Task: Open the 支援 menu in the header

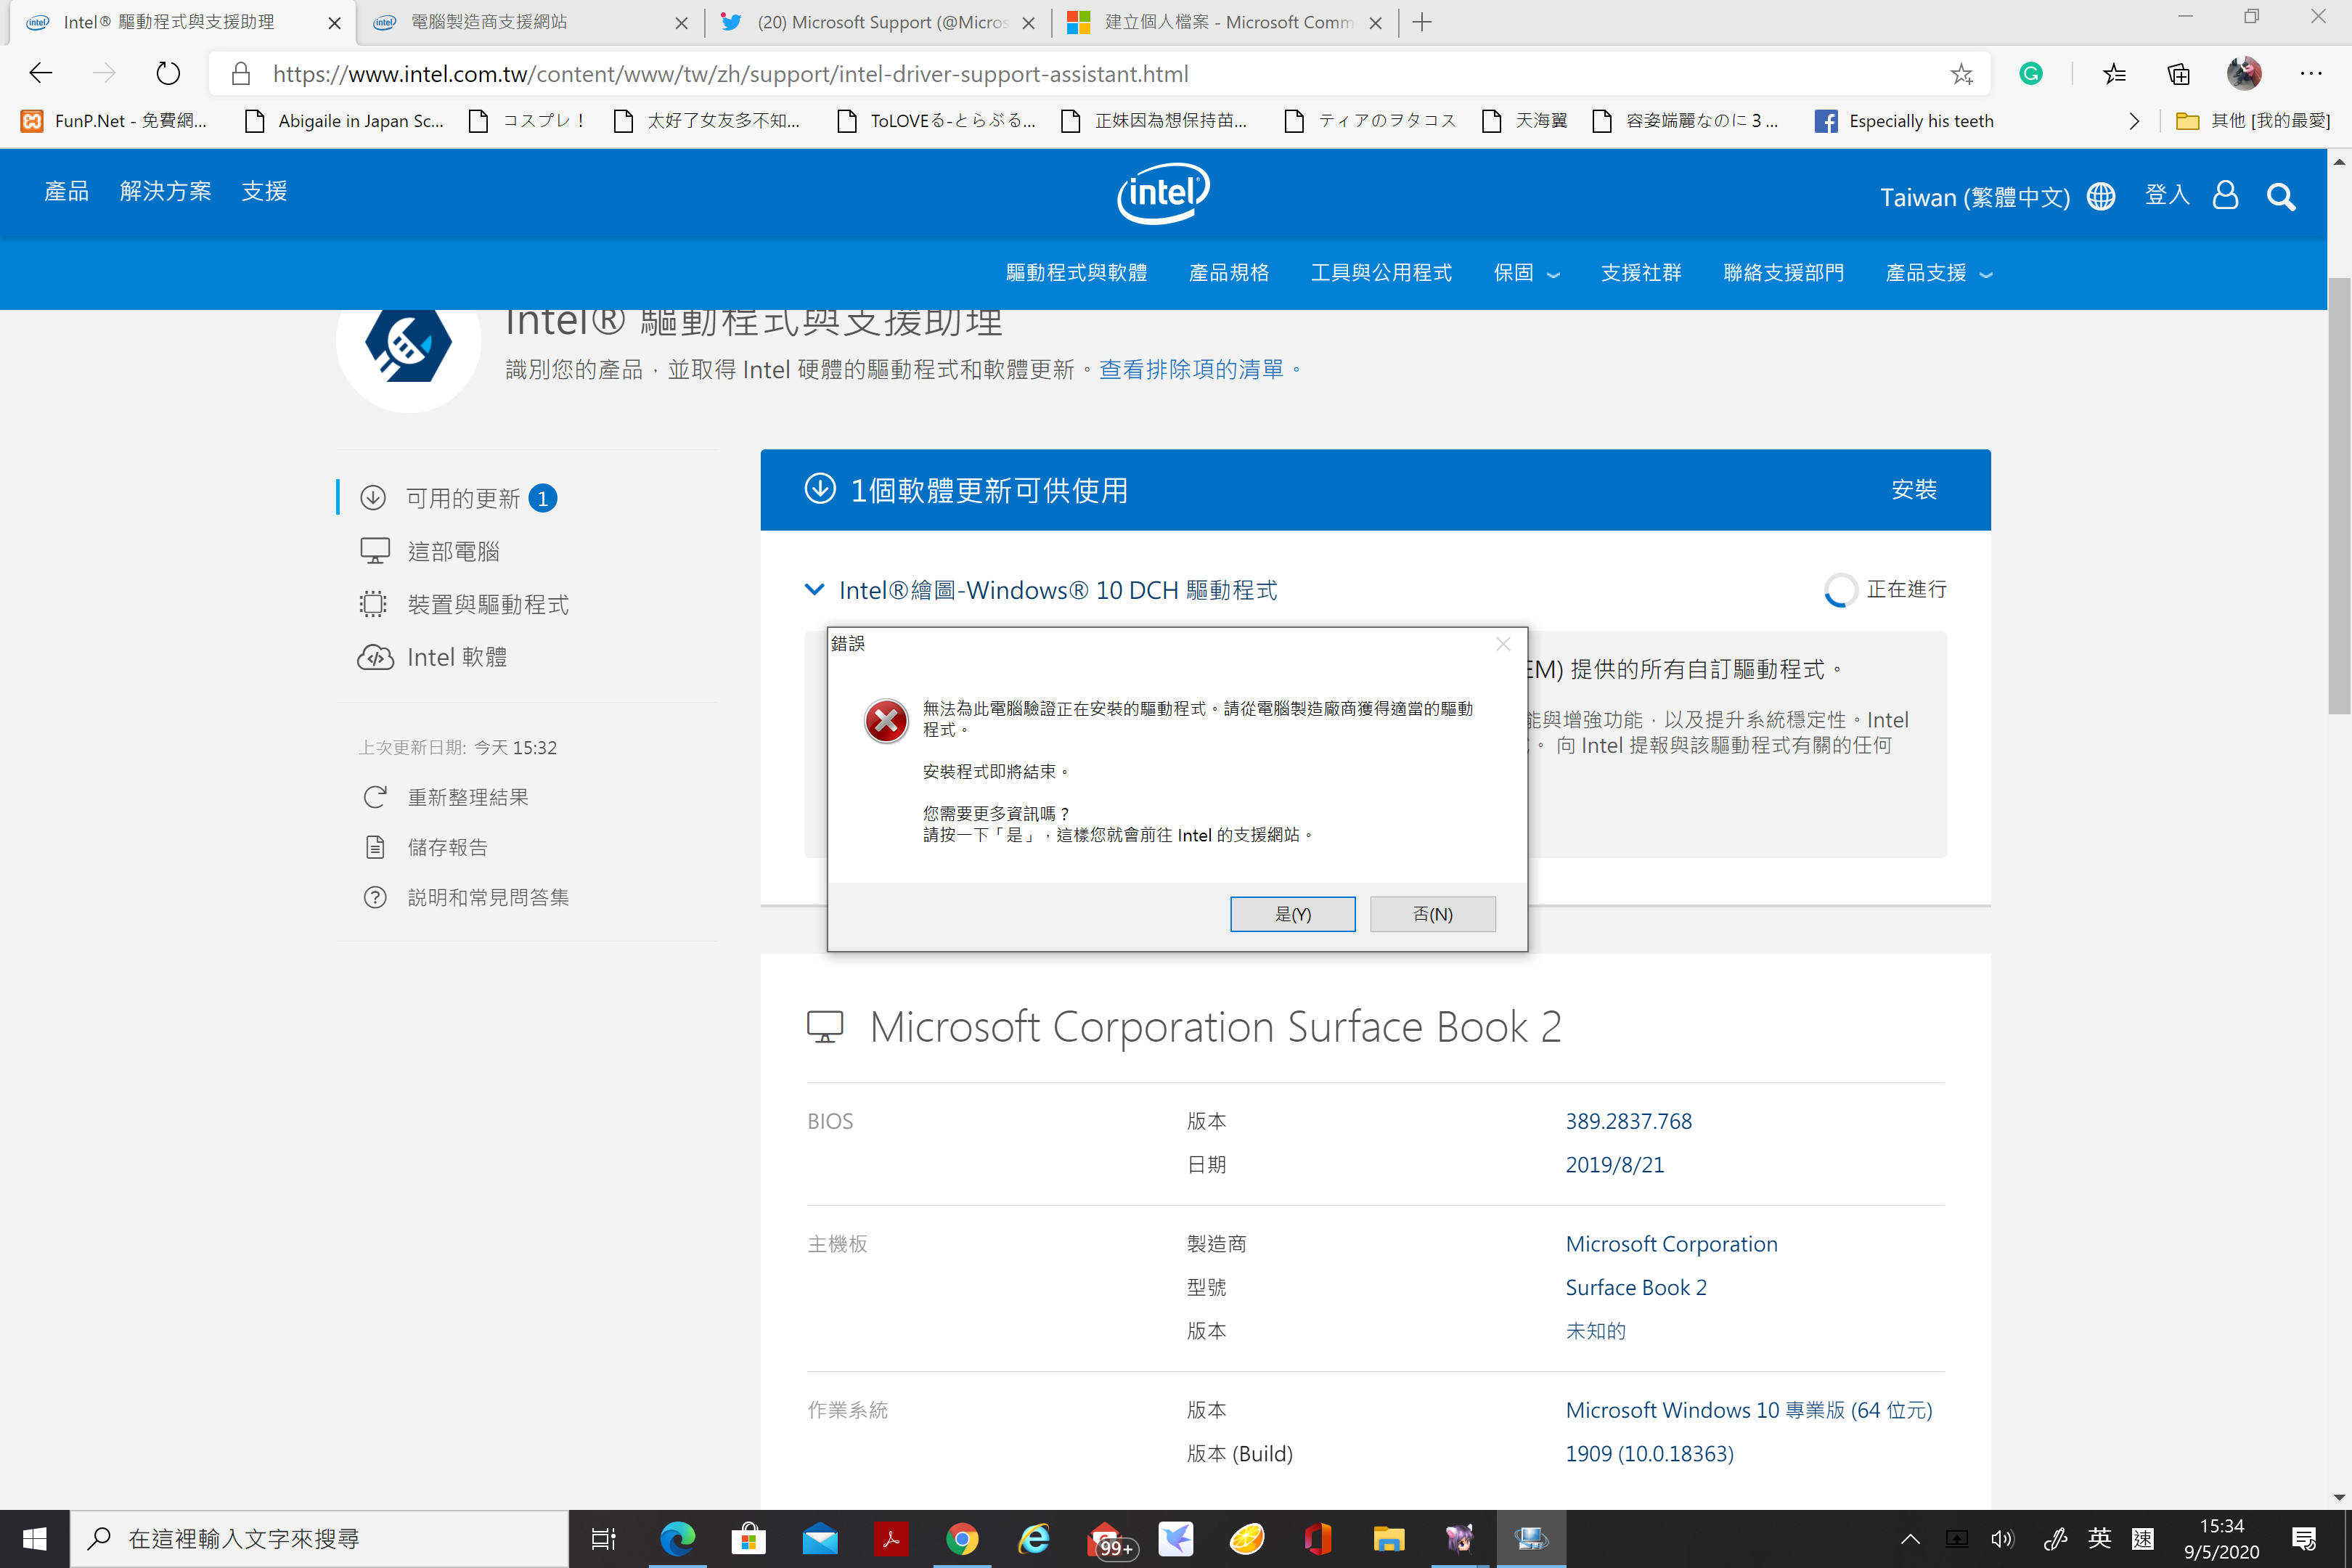Action: (x=264, y=190)
